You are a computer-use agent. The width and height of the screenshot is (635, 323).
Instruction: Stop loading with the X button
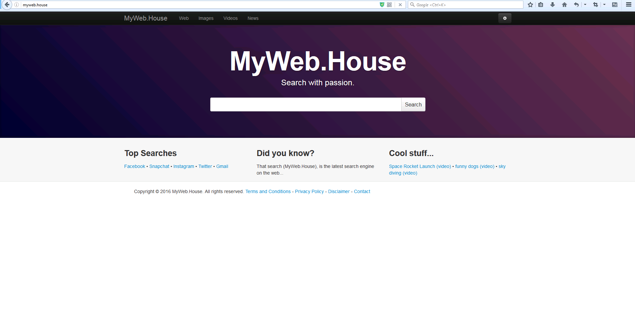pos(400,5)
